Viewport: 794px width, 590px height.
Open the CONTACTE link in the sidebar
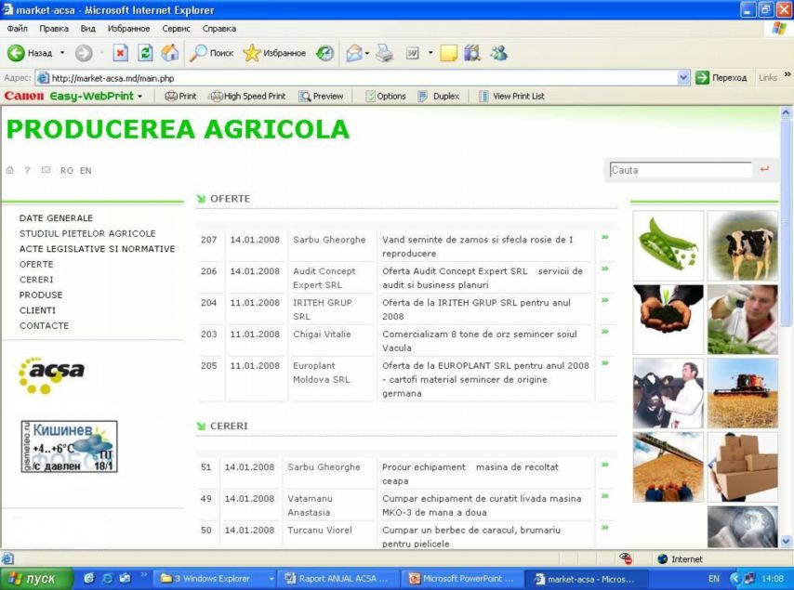44,326
